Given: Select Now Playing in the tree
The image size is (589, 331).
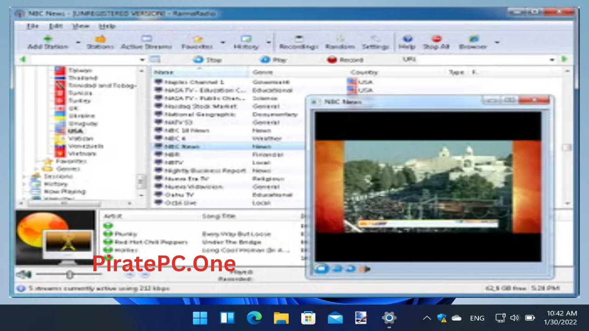Looking at the screenshot, I should 64,191.
